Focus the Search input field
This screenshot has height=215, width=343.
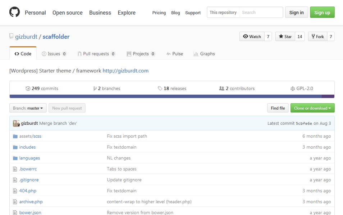261,13
